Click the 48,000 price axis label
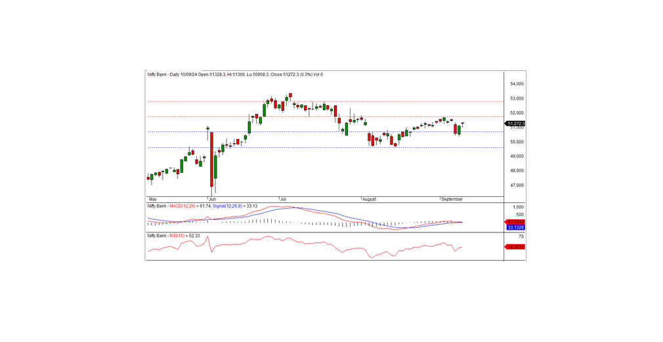Screen dimensions: 663x342 tap(517, 171)
